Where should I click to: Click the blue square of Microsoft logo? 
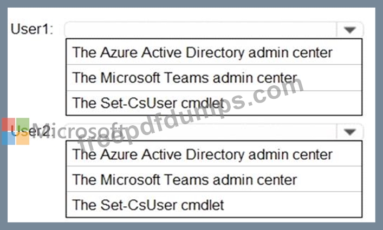pos(8,139)
